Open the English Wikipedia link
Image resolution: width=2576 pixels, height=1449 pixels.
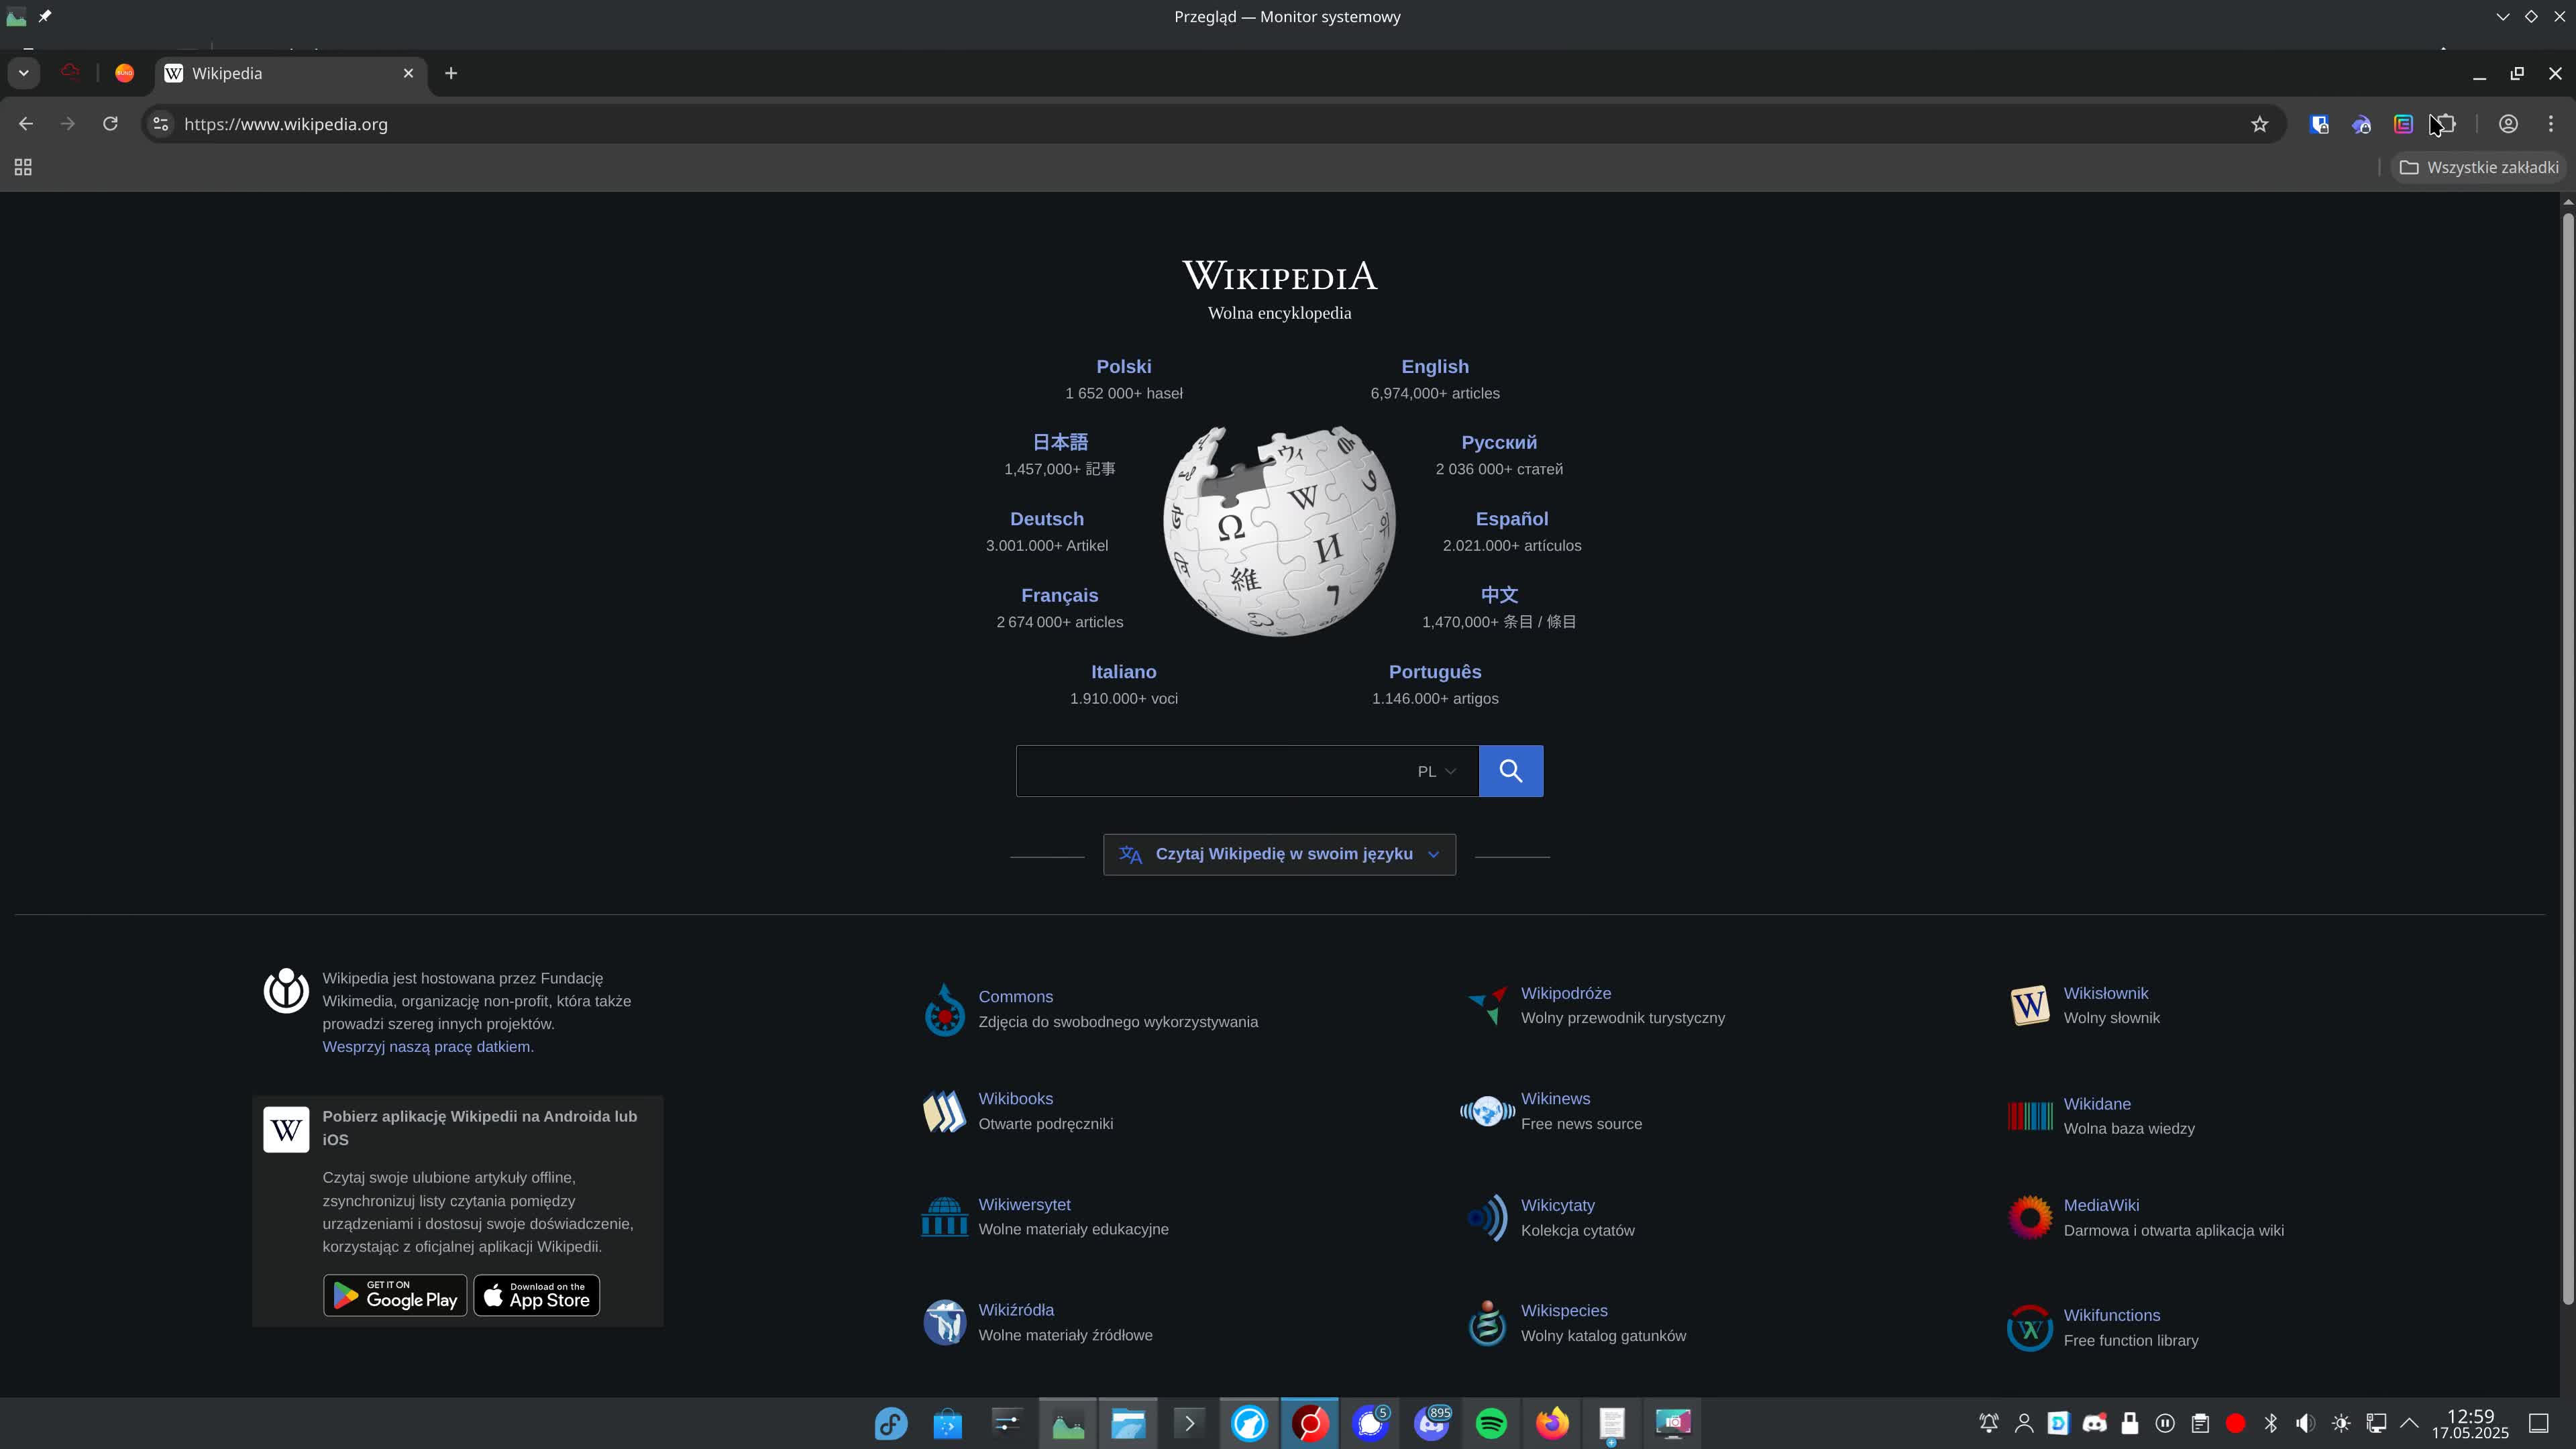click(1434, 367)
